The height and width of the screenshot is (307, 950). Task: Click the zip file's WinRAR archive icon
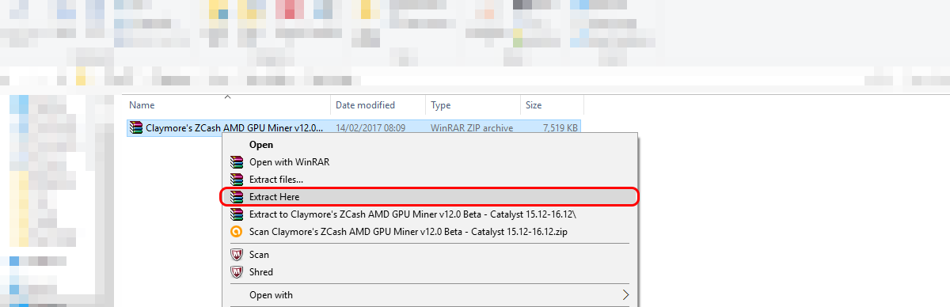coord(136,127)
